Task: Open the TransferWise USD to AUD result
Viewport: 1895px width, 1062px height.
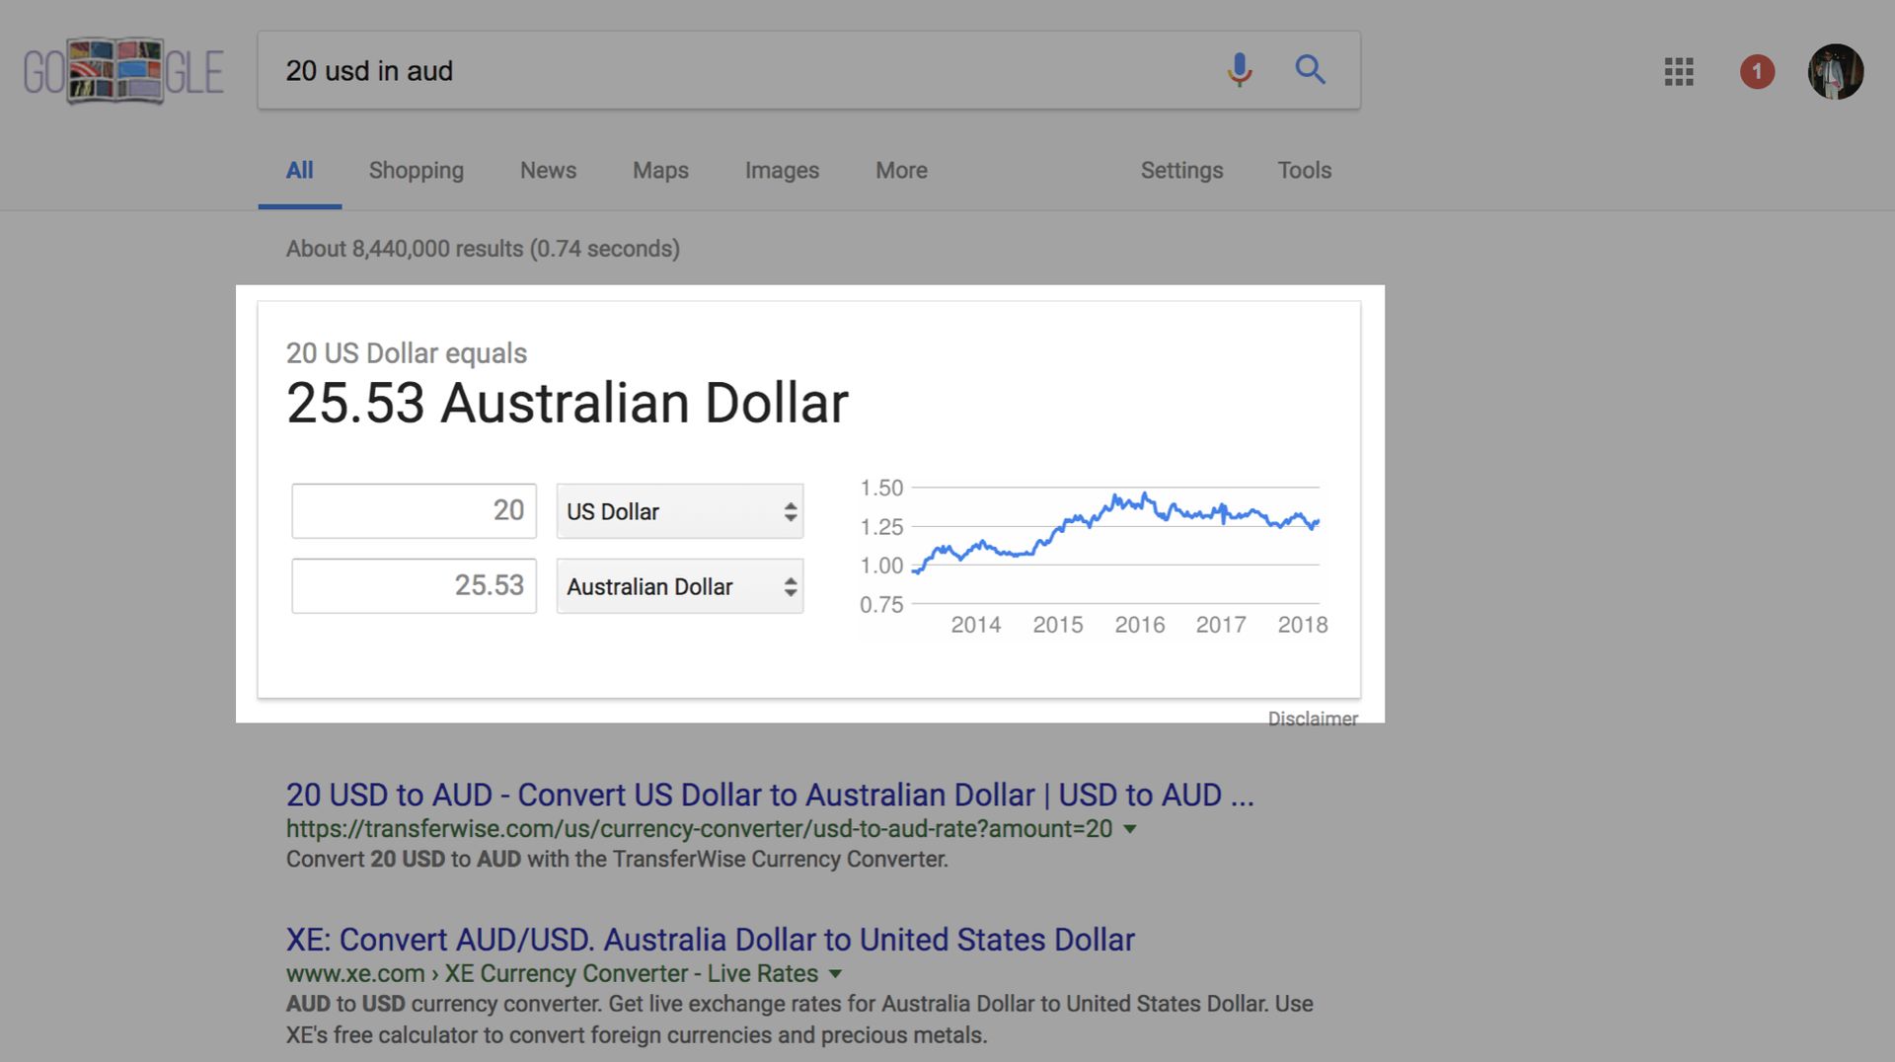Action: point(769,795)
